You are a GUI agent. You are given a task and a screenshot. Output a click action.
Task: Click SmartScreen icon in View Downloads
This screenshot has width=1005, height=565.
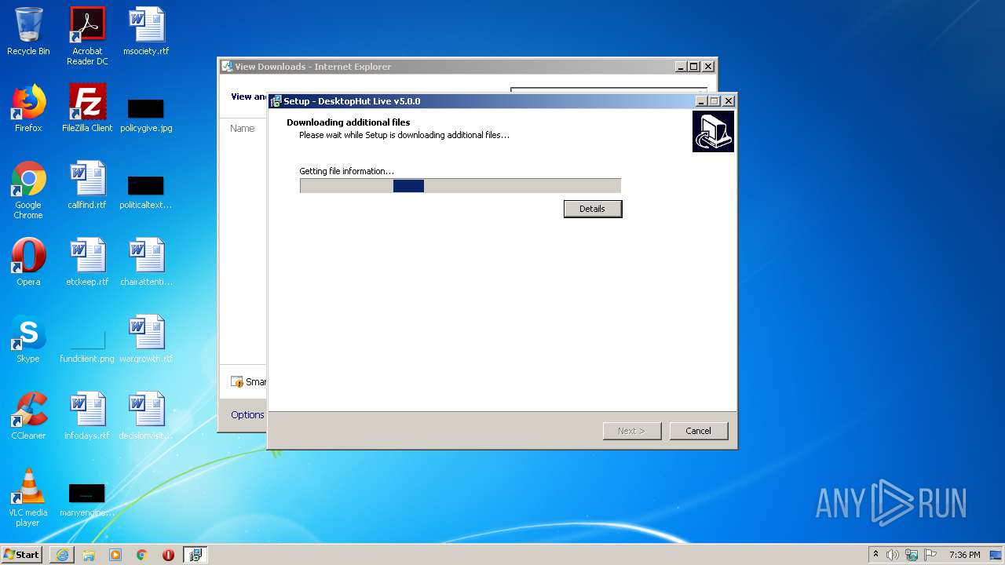click(237, 382)
